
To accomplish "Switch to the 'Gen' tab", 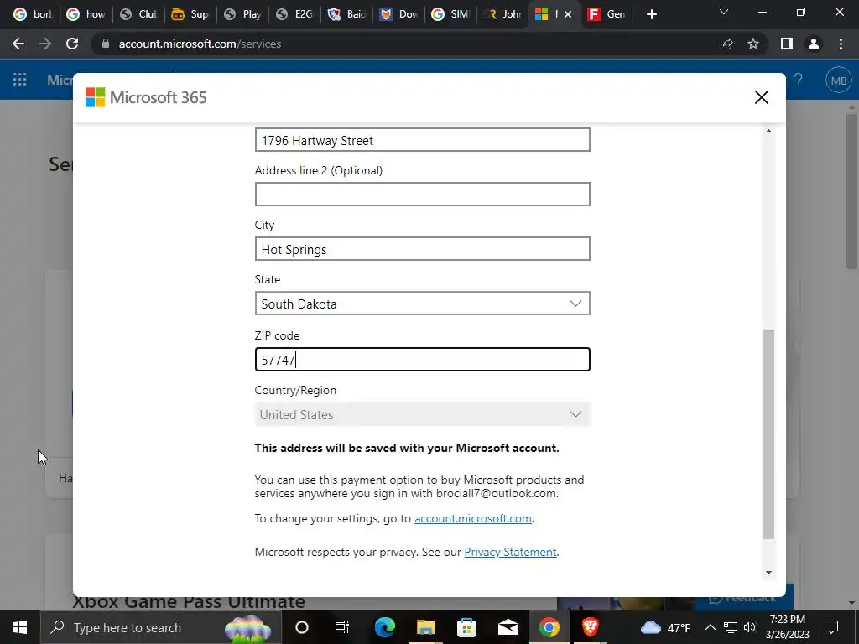I will point(607,14).
